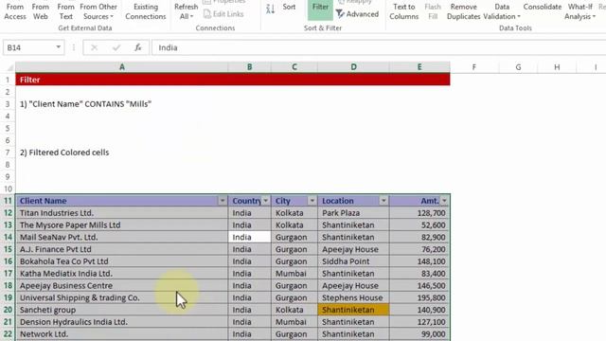Open the Amt. filter dropdown
The width and height of the screenshot is (606, 341).
point(444,201)
